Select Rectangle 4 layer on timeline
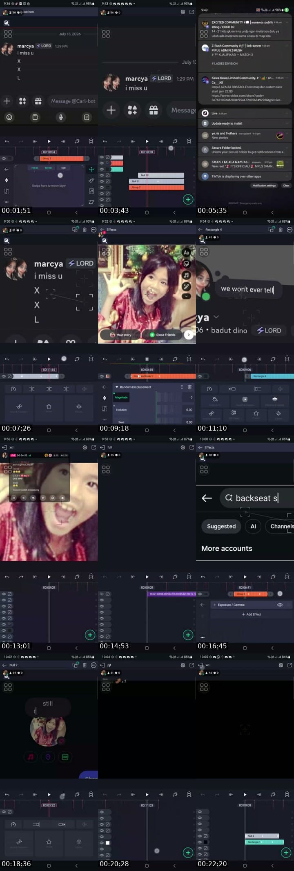Screen dimensions: 294x871 click(272, 376)
